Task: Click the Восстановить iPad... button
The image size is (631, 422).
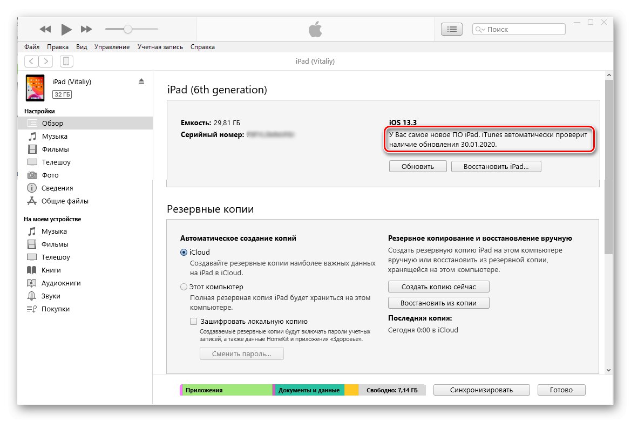Action: (496, 167)
